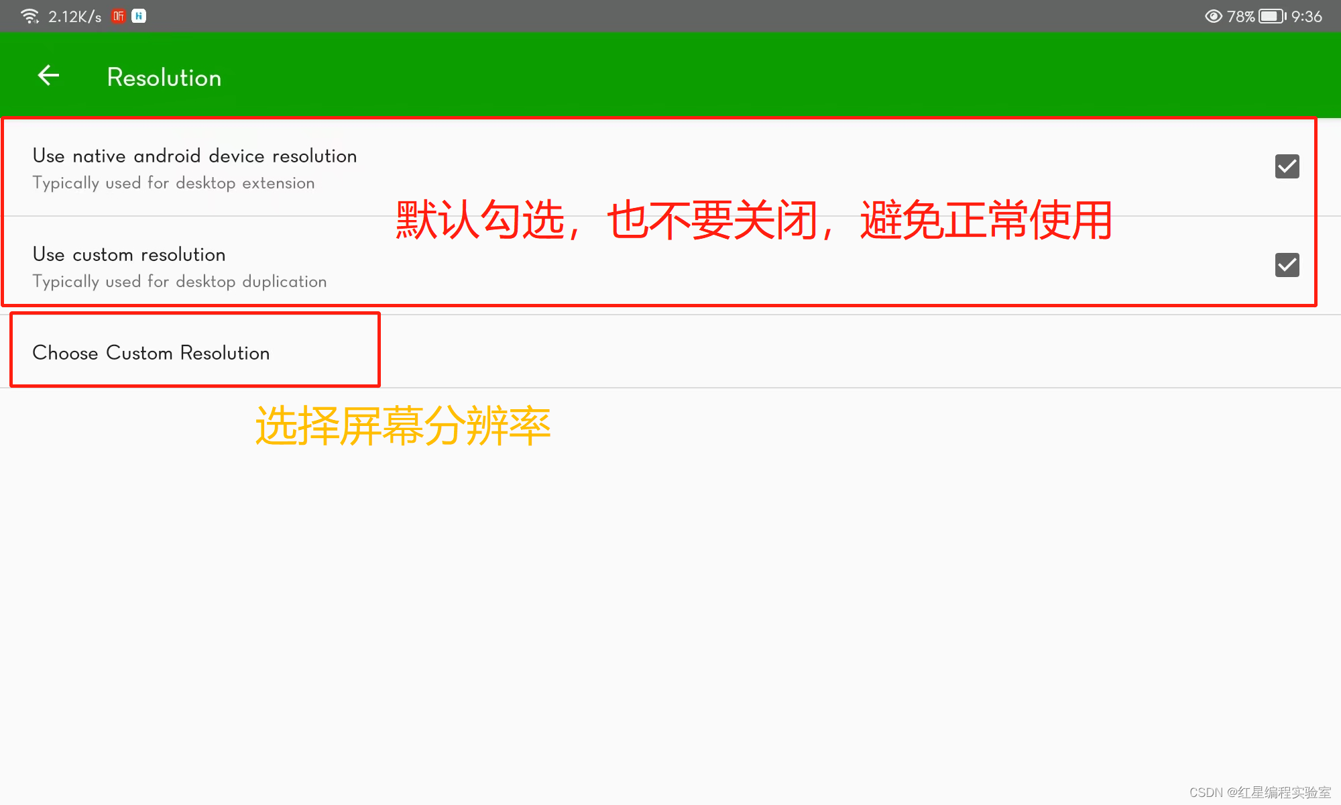Tap 'Typically used for desktop extension' subtitle
Viewport: 1341px width, 805px height.
coord(173,183)
